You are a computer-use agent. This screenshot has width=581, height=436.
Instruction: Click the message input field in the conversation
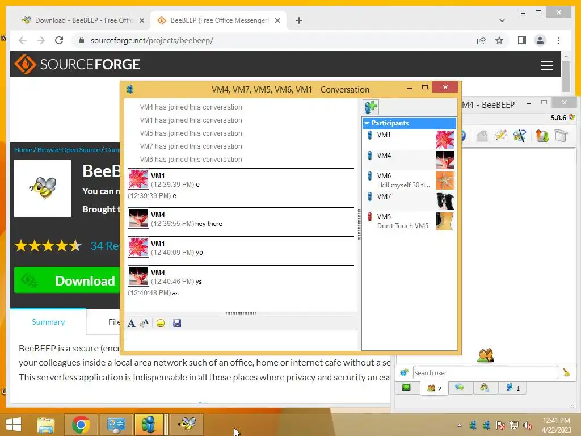pos(241,340)
